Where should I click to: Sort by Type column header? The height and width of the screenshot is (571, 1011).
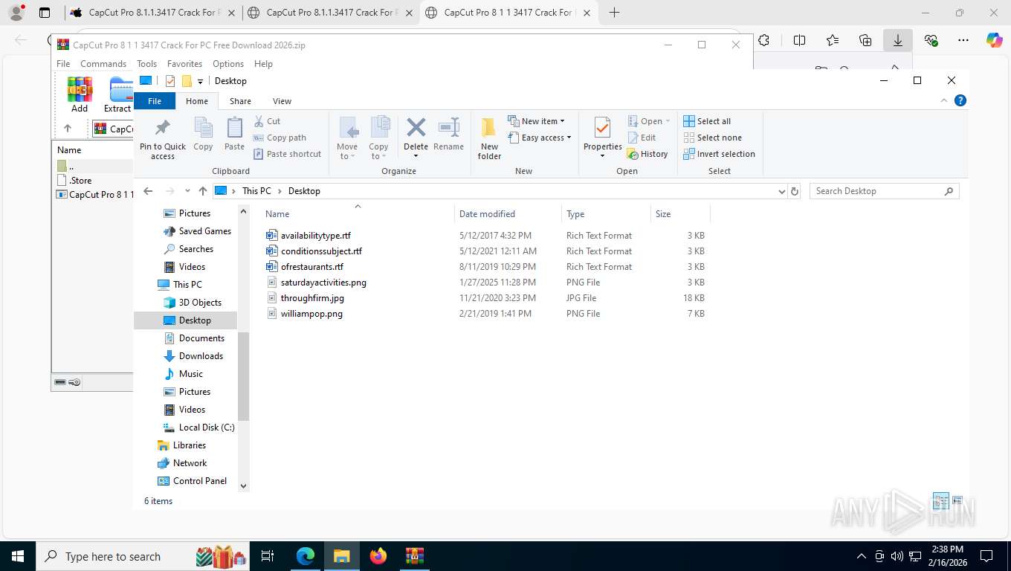[x=606, y=214]
